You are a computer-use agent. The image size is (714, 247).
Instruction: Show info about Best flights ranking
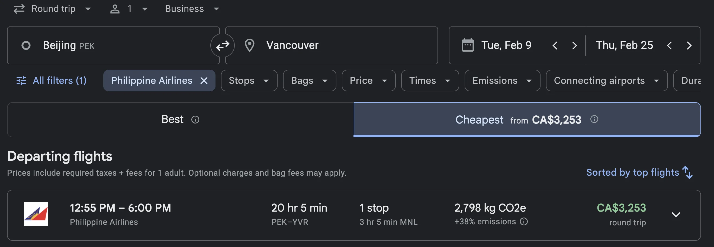195,120
